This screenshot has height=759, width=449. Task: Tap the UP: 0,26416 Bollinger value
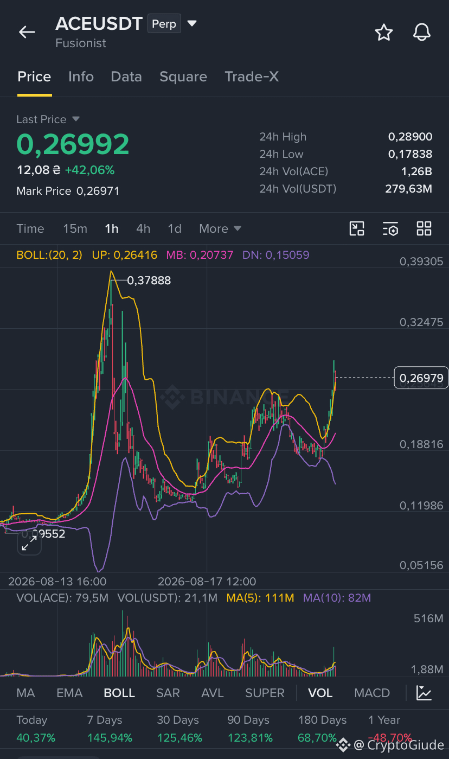(124, 255)
